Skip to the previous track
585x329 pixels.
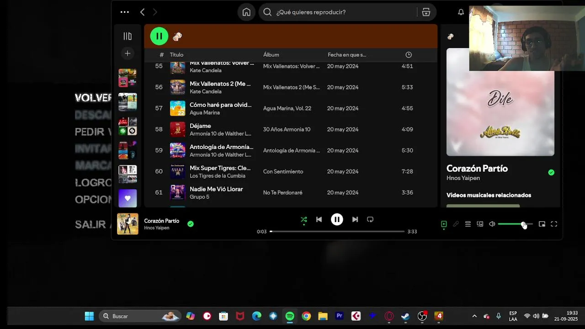[319, 220]
